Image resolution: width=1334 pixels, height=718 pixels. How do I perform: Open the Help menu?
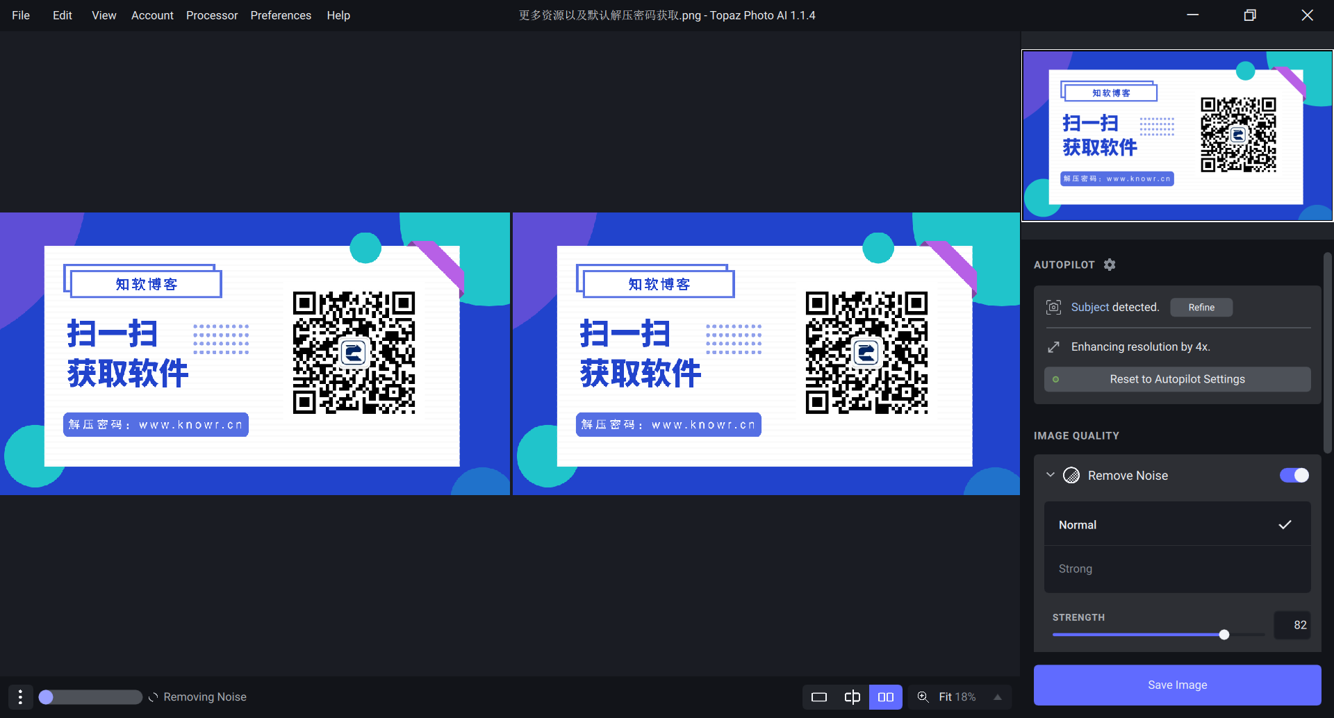click(x=338, y=15)
